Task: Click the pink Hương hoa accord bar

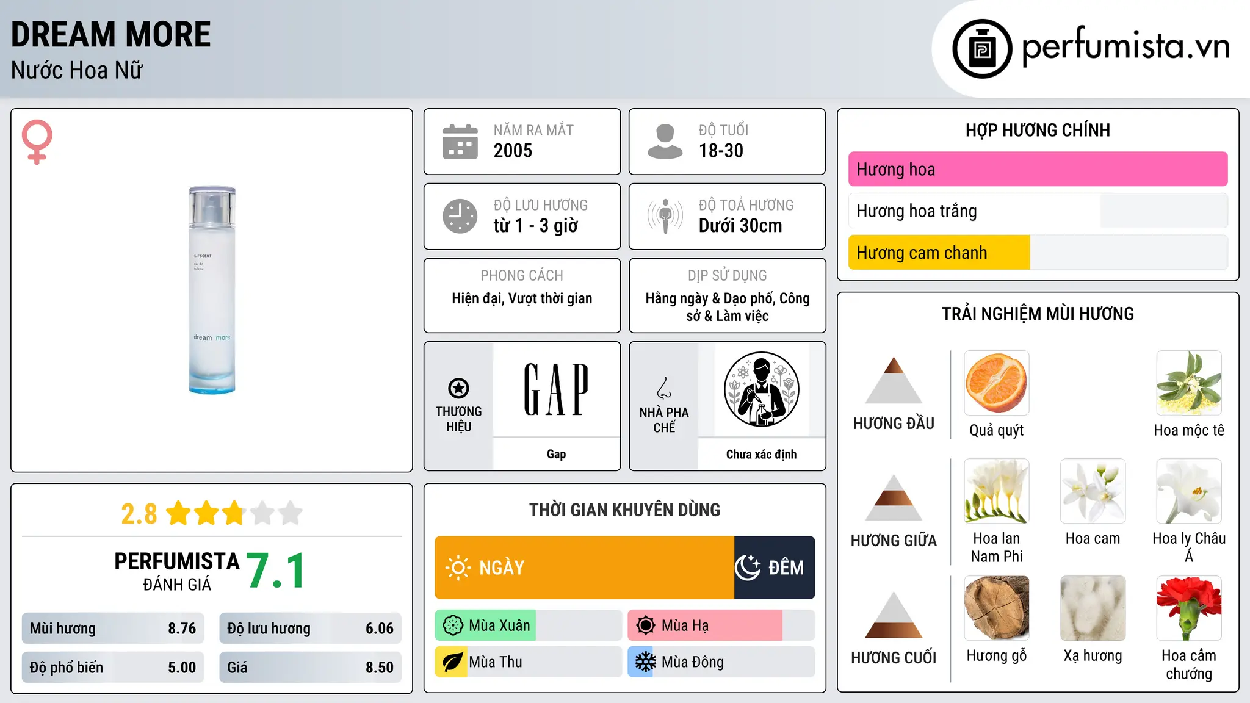Action: 1038,169
